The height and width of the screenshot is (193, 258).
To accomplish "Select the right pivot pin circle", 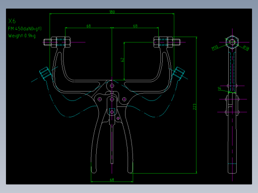I will click(124, 99).
